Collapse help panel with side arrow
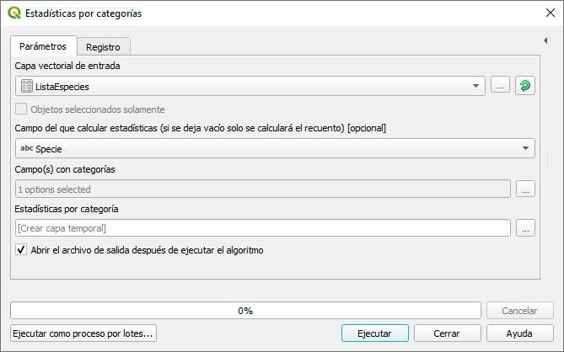This screenshot has height=352, width=564. point(545,40)
